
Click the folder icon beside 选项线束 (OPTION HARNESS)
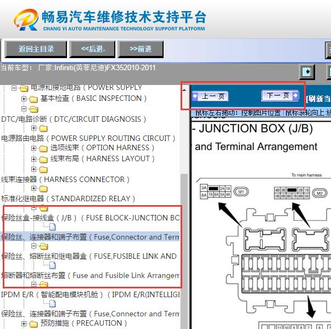pos(43,148)
